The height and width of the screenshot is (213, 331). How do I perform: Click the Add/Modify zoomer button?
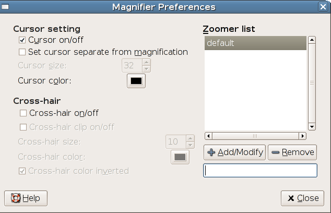coord(235,152)
